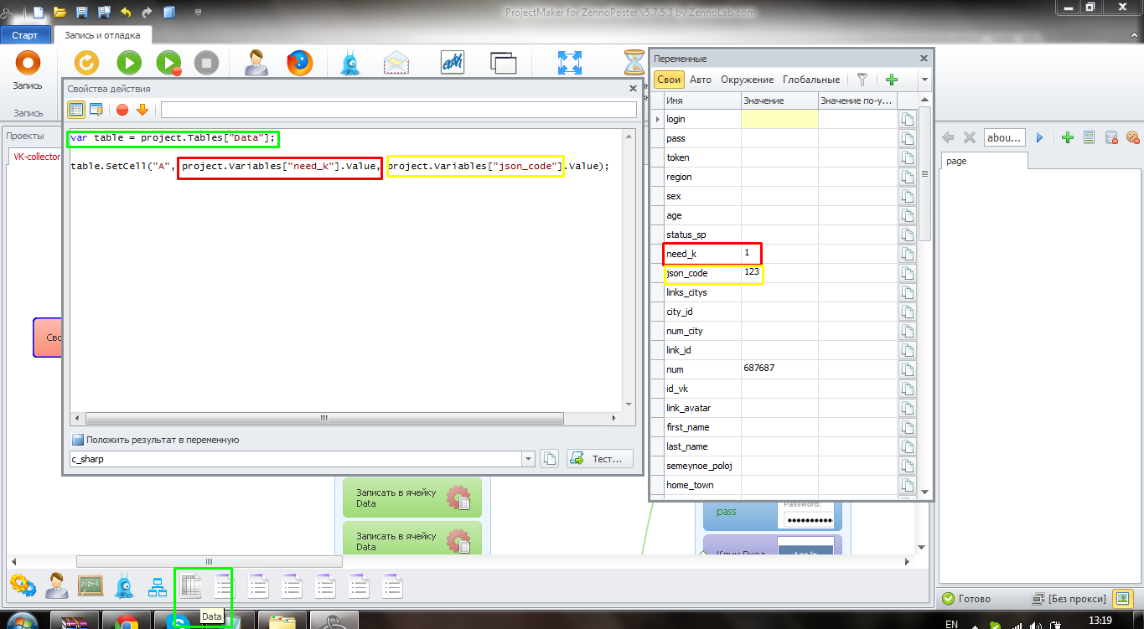Click the new document icon in title bar
Screen dimensions: 1144x629
[39, 12]
